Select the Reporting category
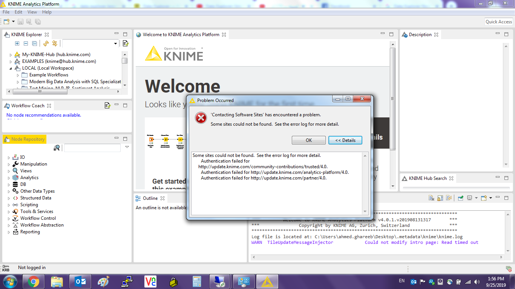This screenshot has width=515, height=289. click(30, 232)
